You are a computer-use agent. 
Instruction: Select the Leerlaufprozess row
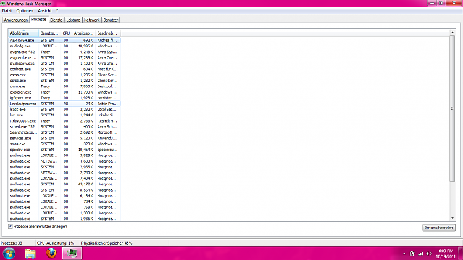[64, 104]
